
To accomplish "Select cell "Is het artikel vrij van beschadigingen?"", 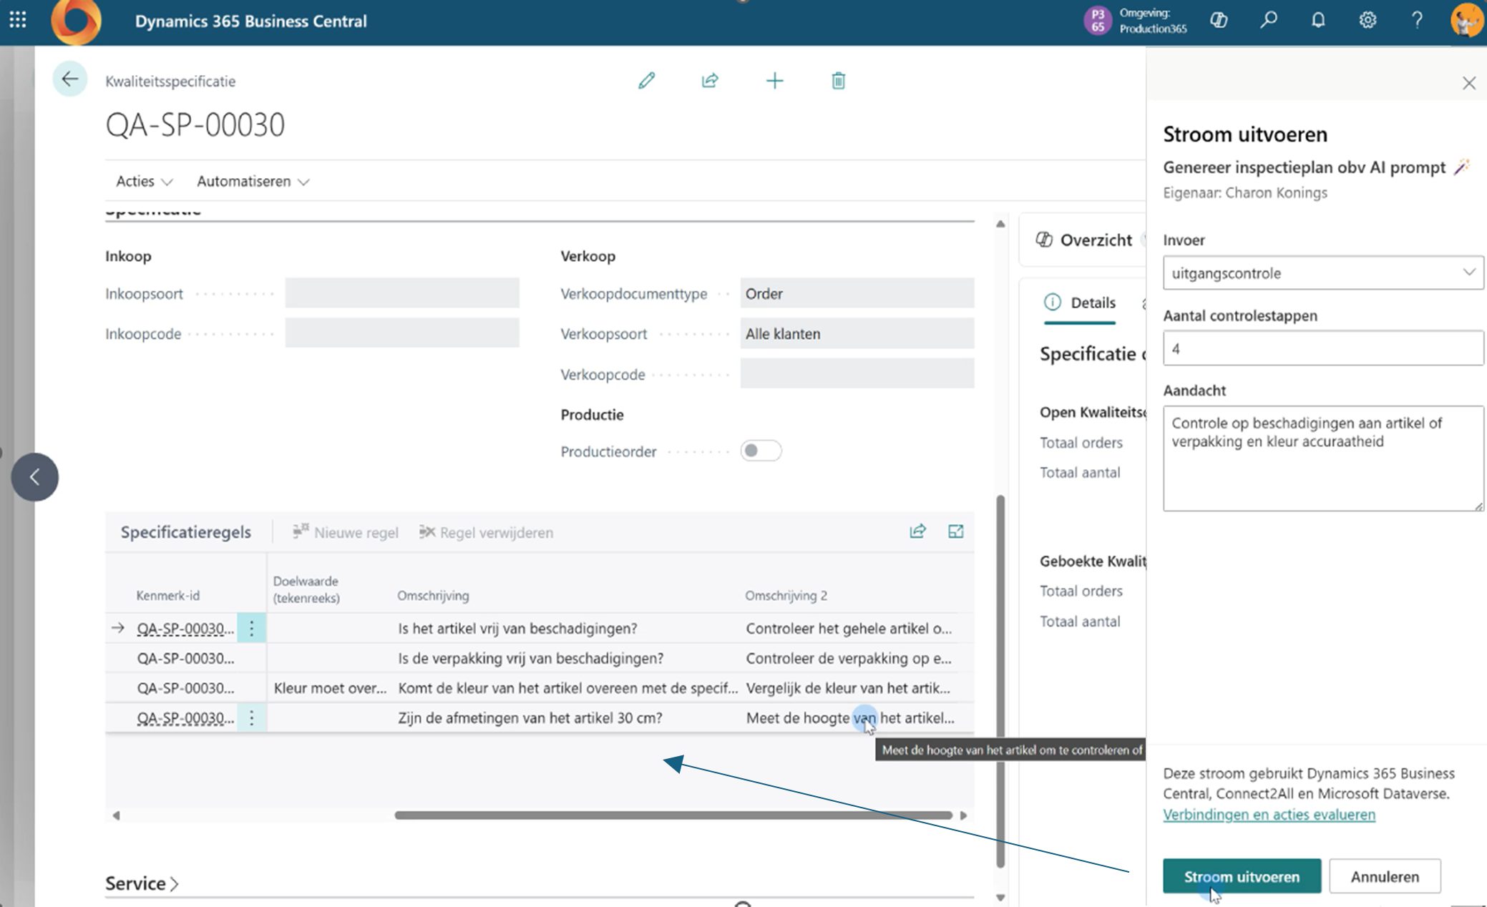I will [x=517, y=629].
